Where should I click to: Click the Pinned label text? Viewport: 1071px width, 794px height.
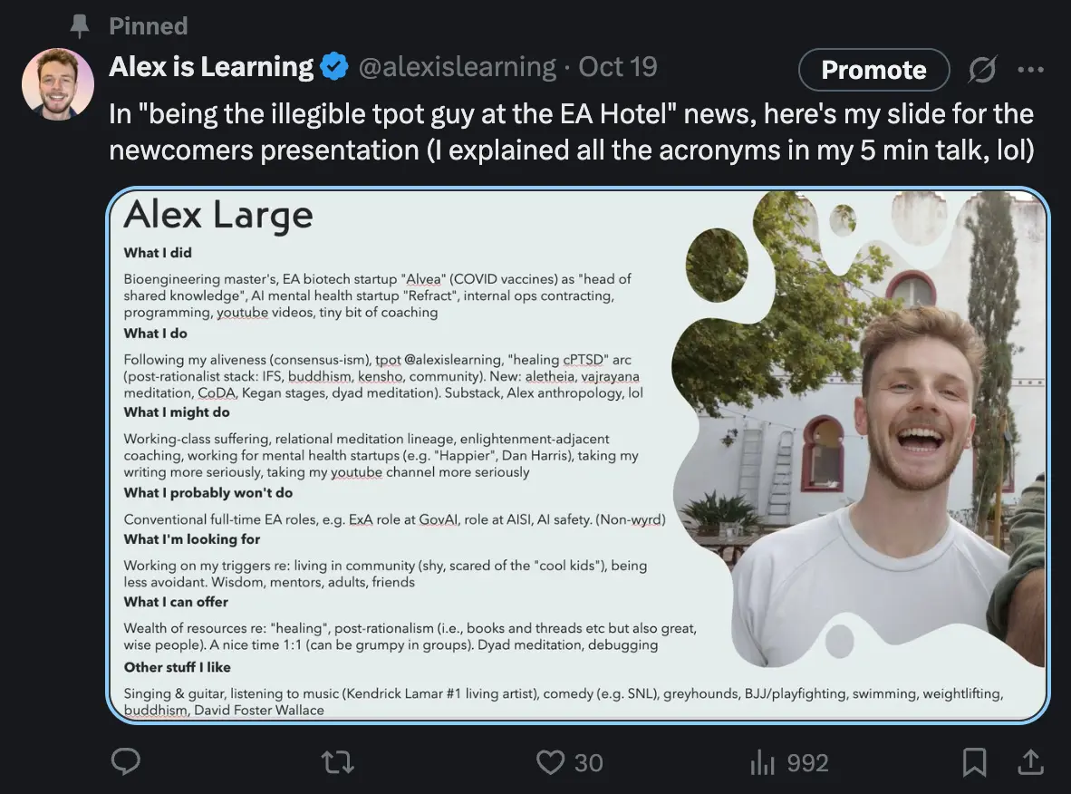click(x=148, y=26)
